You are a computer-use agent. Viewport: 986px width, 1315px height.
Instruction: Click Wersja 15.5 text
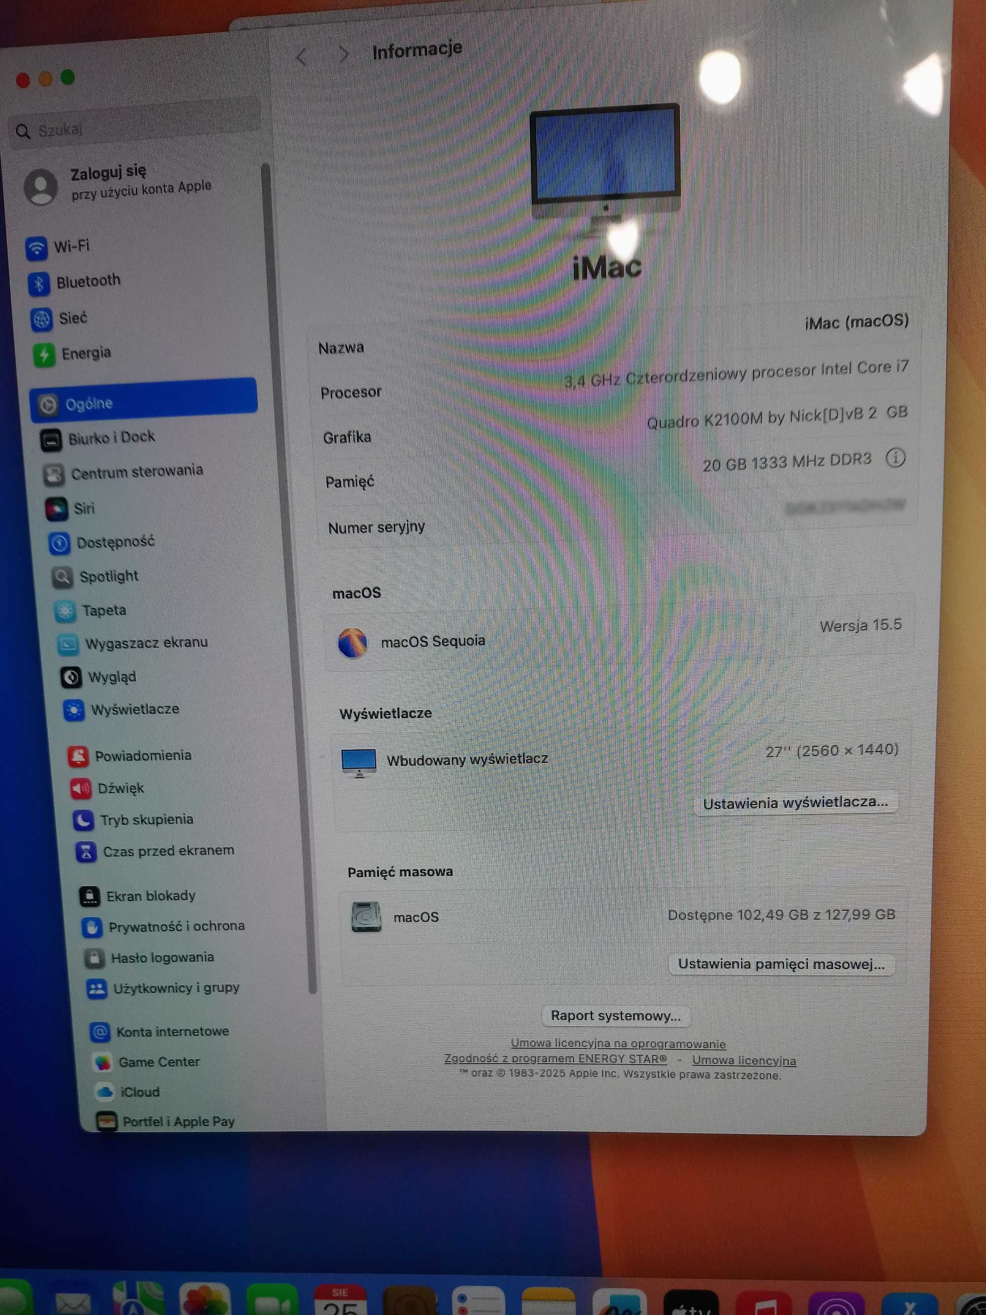860,625
